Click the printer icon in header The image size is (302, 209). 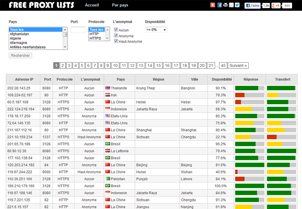225,5
